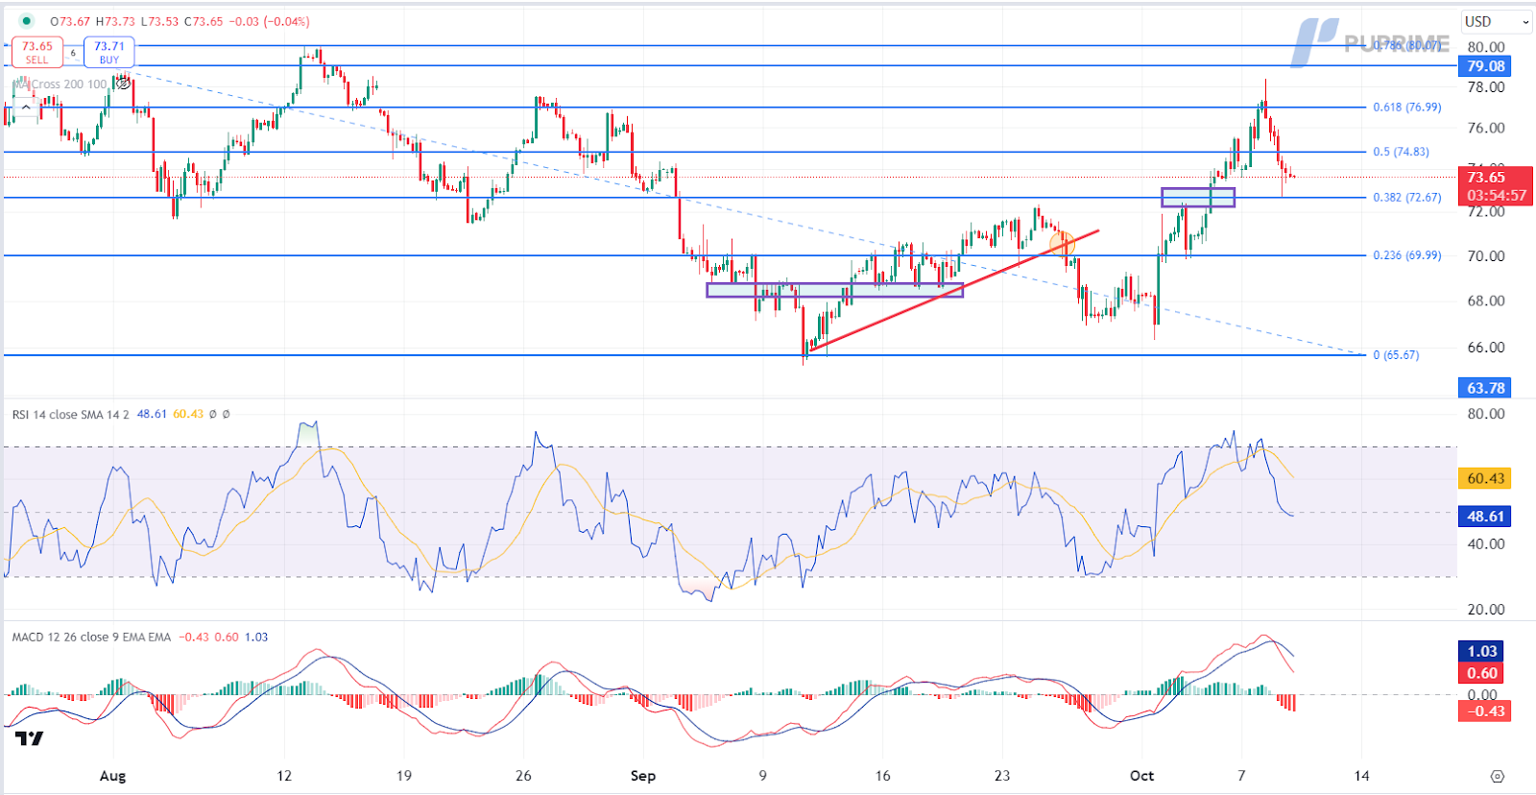Select the 0.382 (72.67) Fibonacci level label
Viewport: 1536px width, 795px height.
pyautogui.click(x=1406, y=198)
